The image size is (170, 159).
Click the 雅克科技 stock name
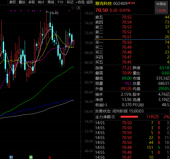pyautogui.click(x=104, y=4)
